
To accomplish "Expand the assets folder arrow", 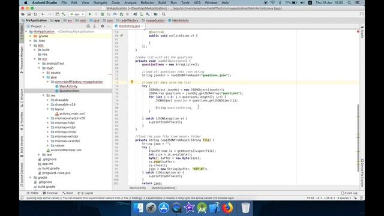I will (x=43, y=73).
